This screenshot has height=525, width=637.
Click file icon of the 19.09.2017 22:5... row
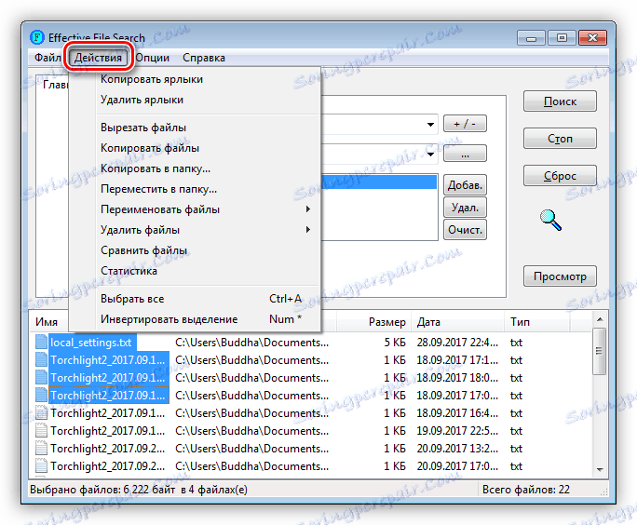click(41, 430)
